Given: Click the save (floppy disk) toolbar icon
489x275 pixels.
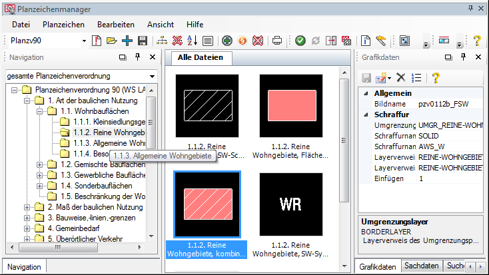Looking at the screenshot, I should (x=142, y=41).
